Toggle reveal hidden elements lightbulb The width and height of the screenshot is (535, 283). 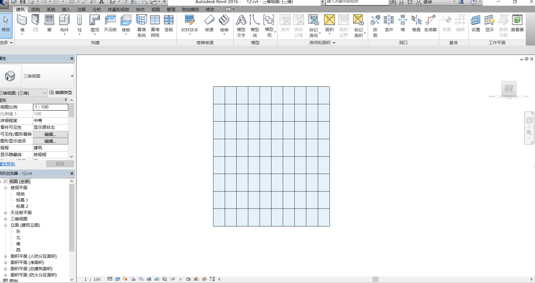pos(181,279)
